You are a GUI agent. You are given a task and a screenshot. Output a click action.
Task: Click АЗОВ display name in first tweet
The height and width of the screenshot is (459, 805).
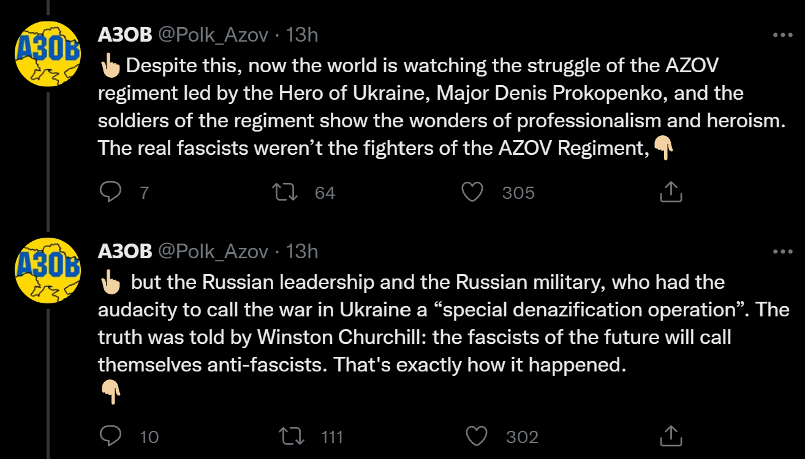click(x=125, y=35)
